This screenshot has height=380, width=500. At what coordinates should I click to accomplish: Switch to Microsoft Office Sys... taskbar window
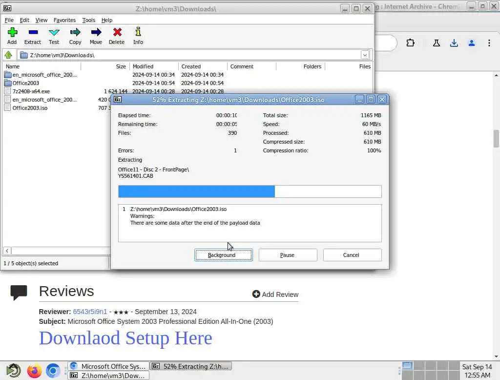click(109, 366)
